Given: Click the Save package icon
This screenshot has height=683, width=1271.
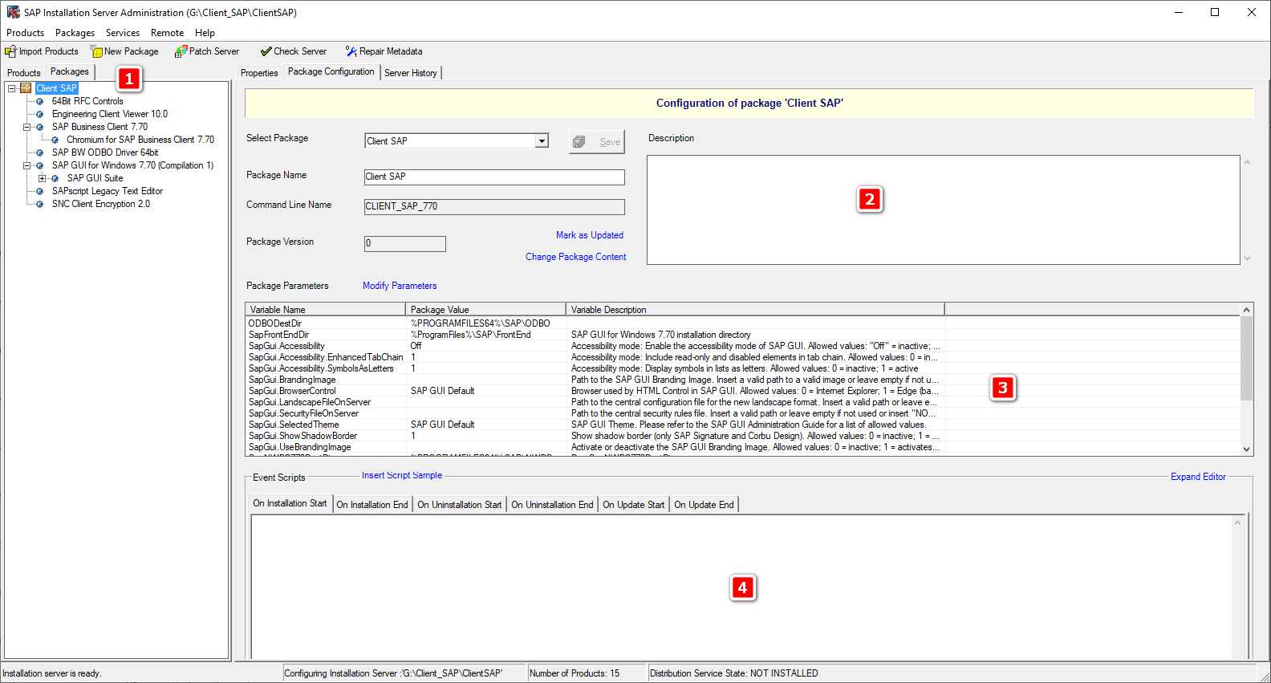Looking at the screenshot, I should 579,142.
